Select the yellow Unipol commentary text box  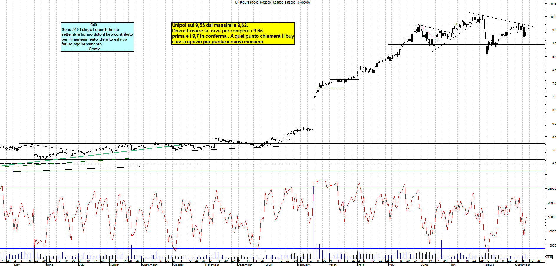[233, 33]
